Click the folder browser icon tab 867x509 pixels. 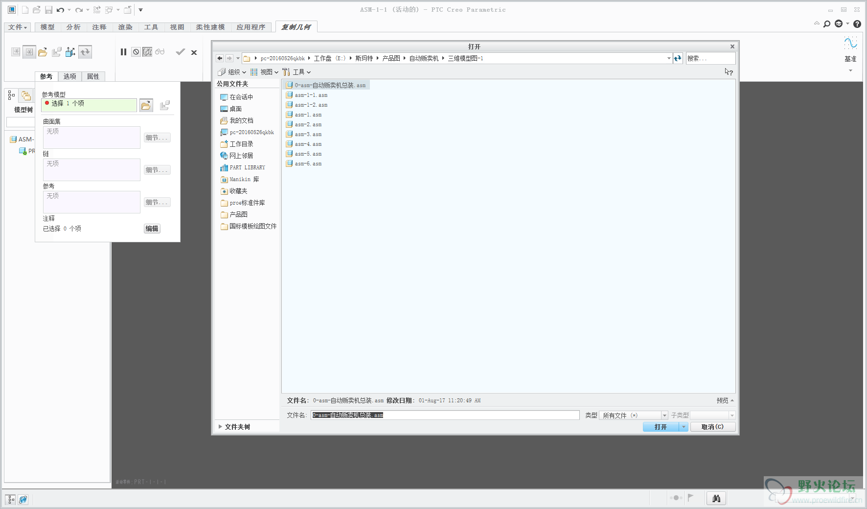(x=26, y=95)
